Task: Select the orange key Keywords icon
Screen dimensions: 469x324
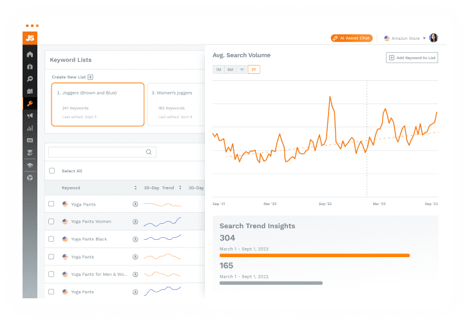Action: 30,104
